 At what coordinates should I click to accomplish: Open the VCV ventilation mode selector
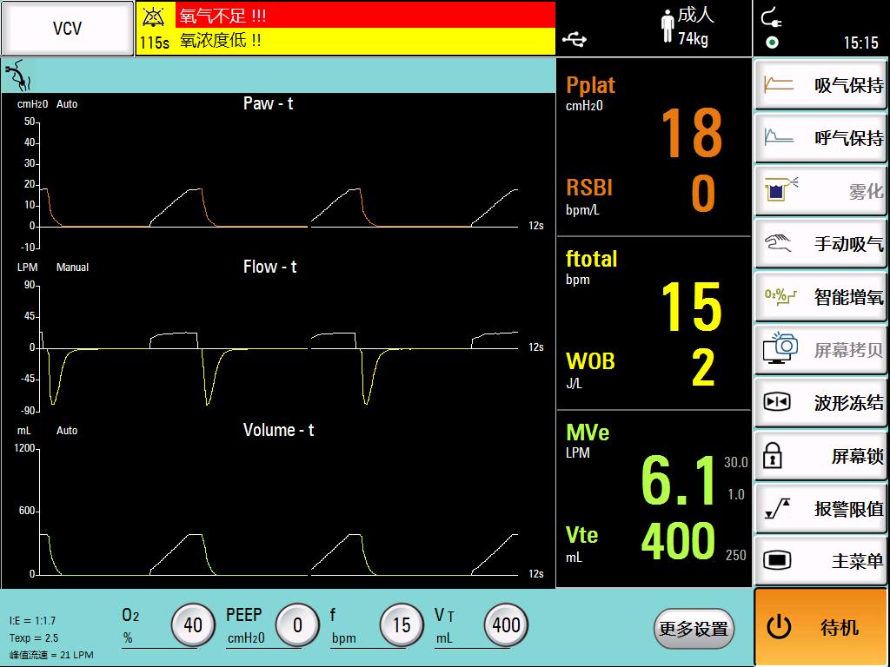(x=67, y=29)
